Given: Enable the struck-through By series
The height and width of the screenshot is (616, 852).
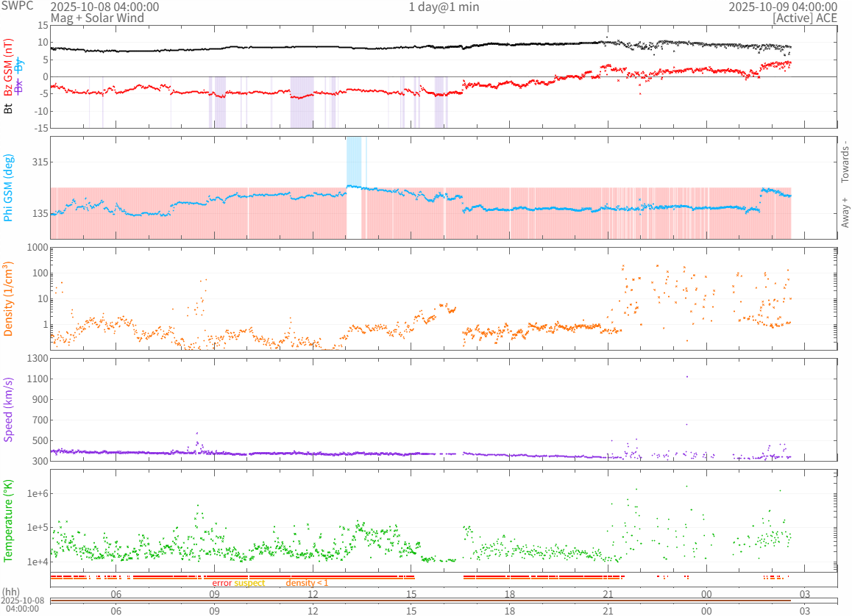Looking at the screenshot, I should (x=20, y=66).
